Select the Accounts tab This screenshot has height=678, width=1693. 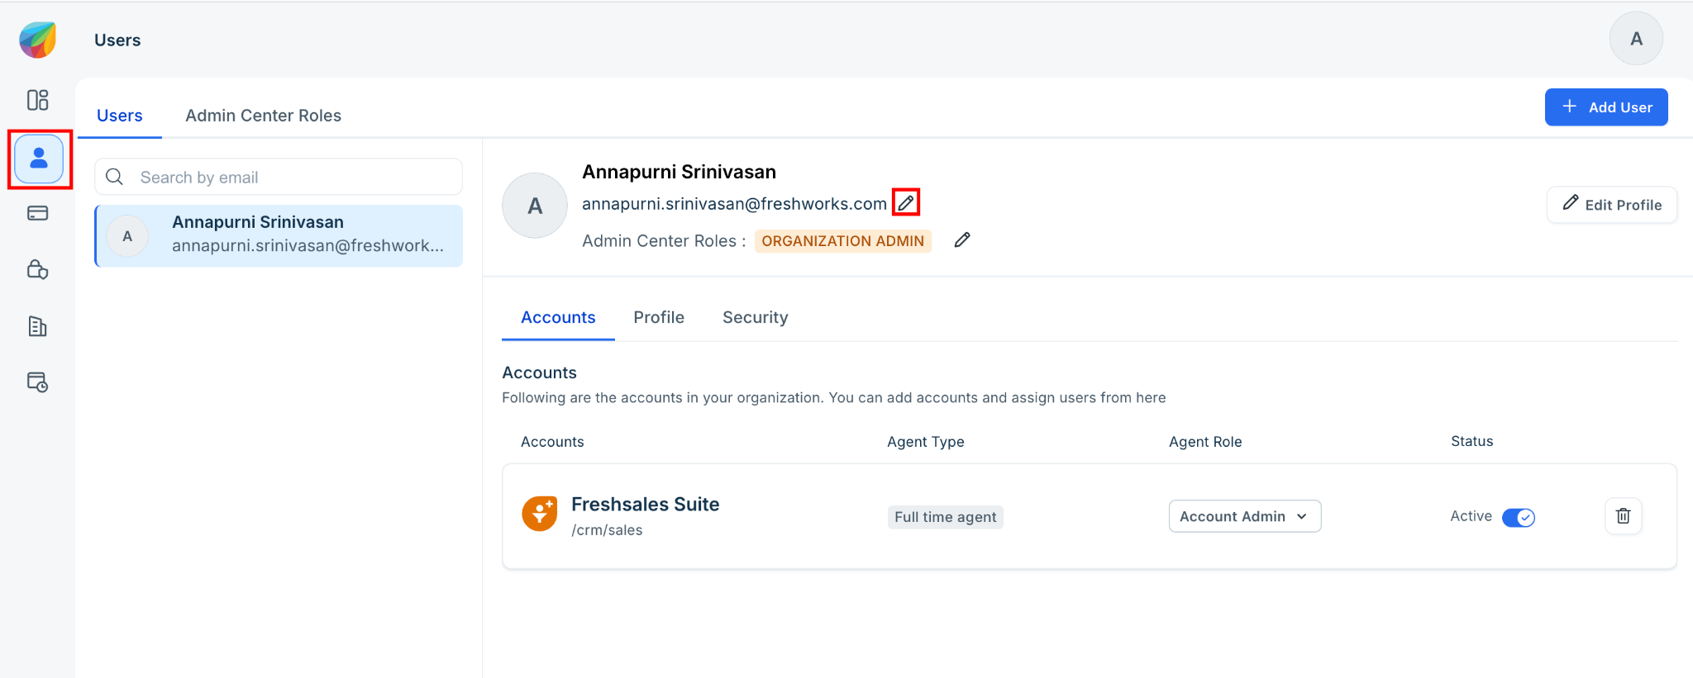click(x=558, y=317)
